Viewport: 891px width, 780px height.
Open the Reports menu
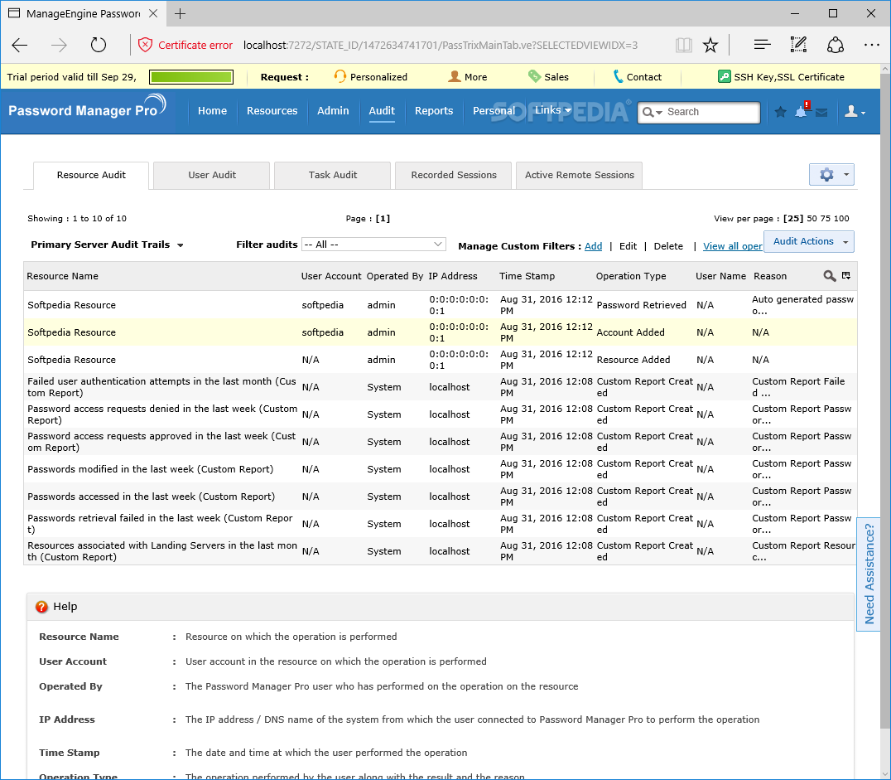(x=434, y=111)
